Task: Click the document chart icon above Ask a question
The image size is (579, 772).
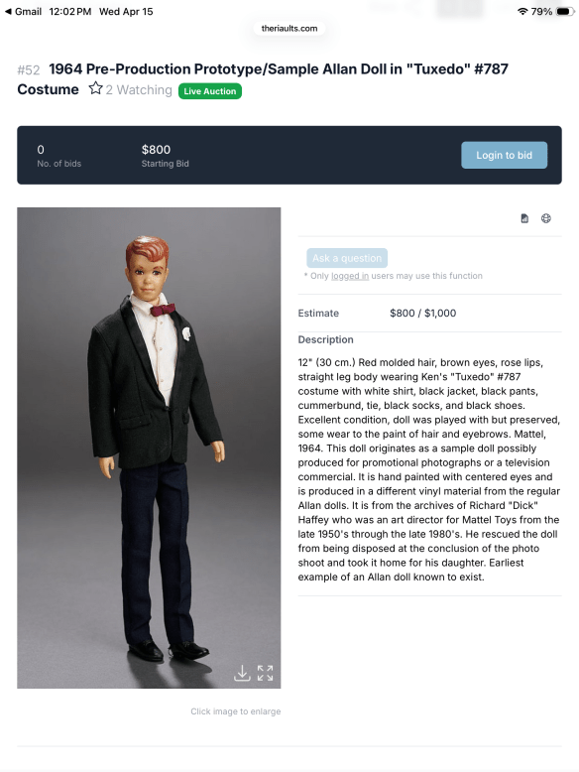Action: 524,218
